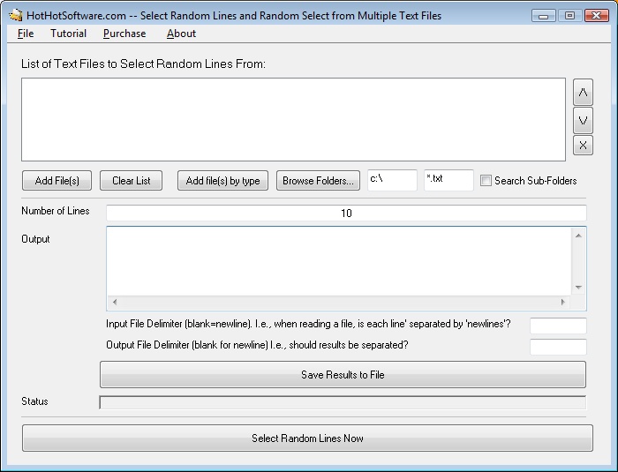Click the Number of Lines field
Image resolution: width=618 pixels, height=472 pixels.
[x=346, y=214]
